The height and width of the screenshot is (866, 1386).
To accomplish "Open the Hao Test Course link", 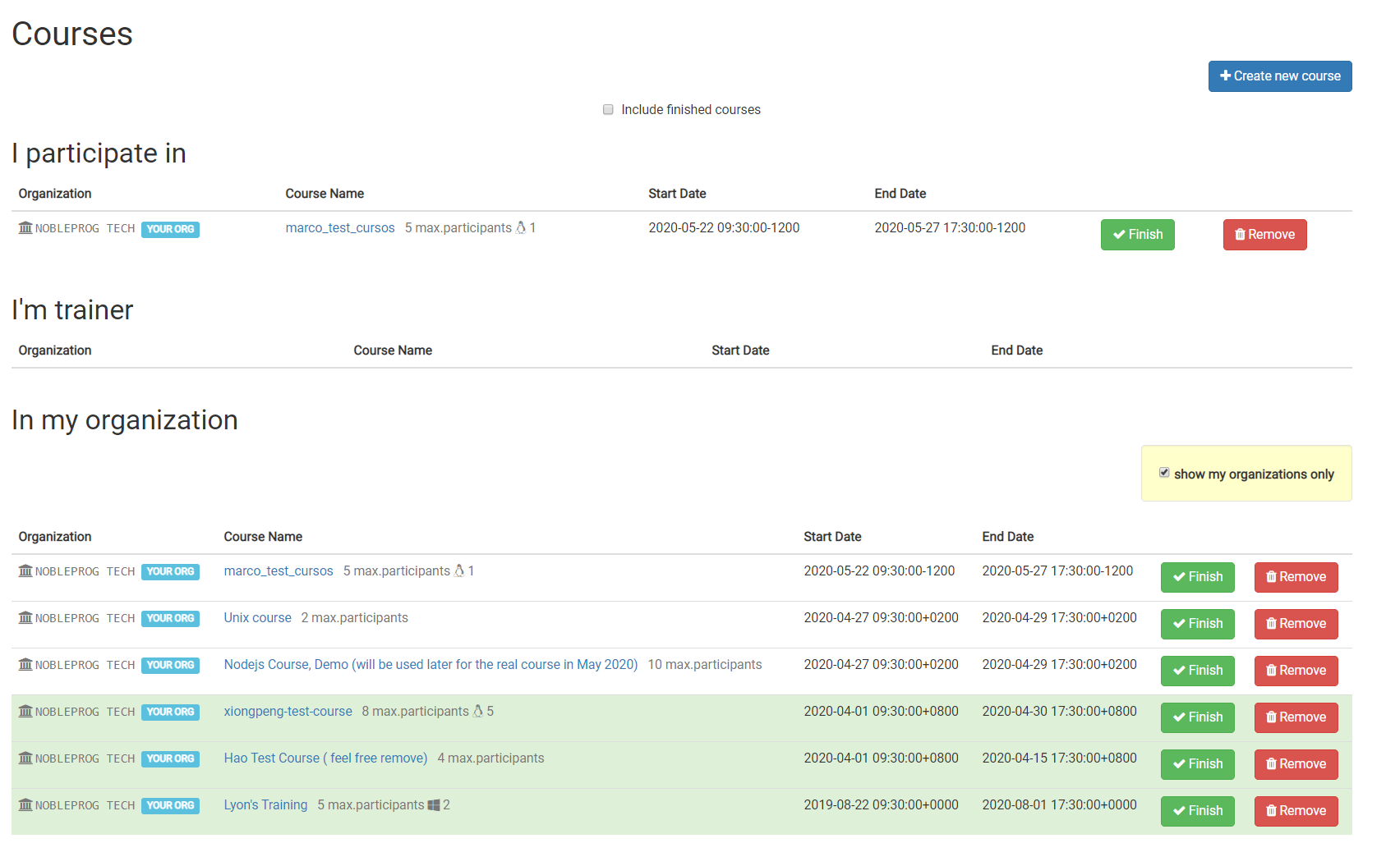I will [x=325, y=758].
